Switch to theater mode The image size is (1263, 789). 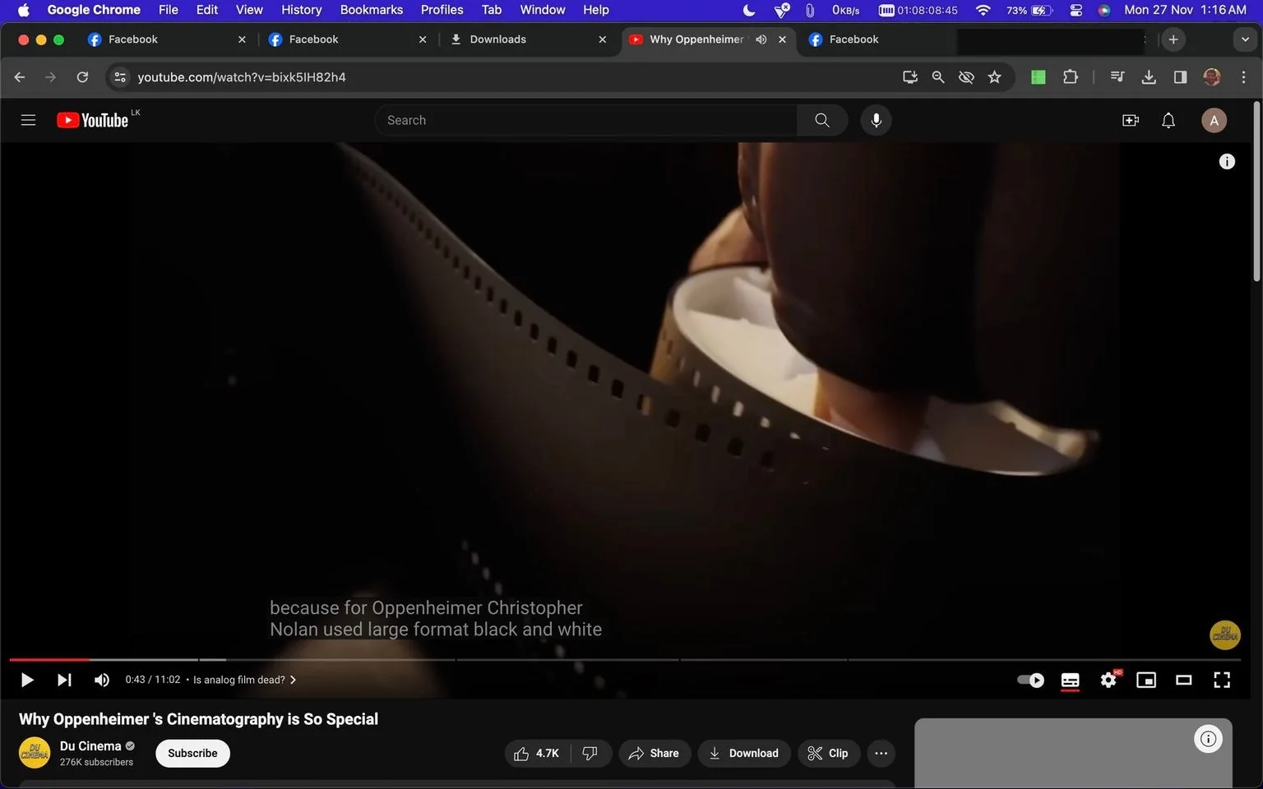click(1183, 680)
